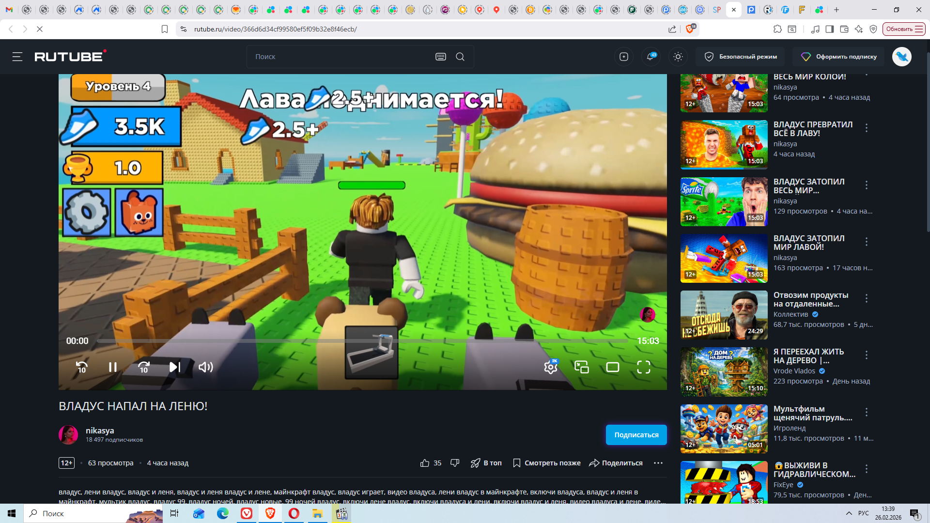
Task: Open options menu for ВЛАДУС ПРЕВРАТИЛ ВСЁ В ЛАВУ
Action: pos(867,128)
